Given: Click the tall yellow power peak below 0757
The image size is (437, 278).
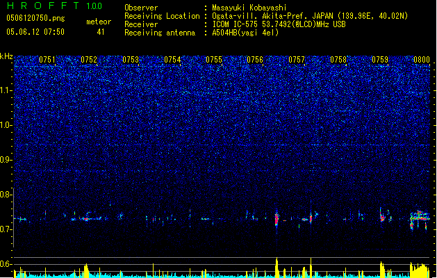Looking at the screenshot, I should coord(311,268).
